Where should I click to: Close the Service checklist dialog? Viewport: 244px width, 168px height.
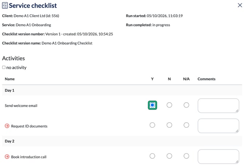pyautogui.click(x=240, y=5)
